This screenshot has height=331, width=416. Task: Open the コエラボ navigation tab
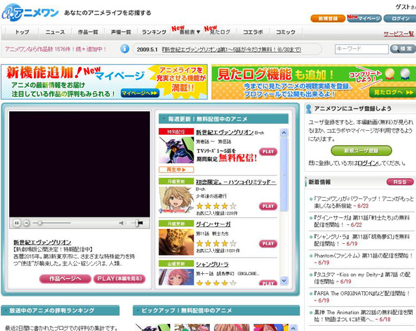pyautogui.click(x=253, y=32)
